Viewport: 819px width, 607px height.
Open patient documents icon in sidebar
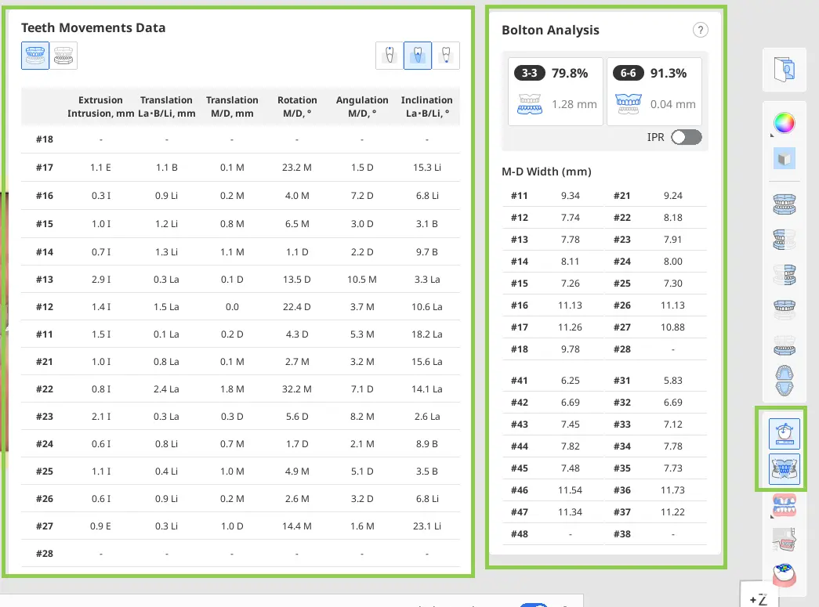point(784,70)
